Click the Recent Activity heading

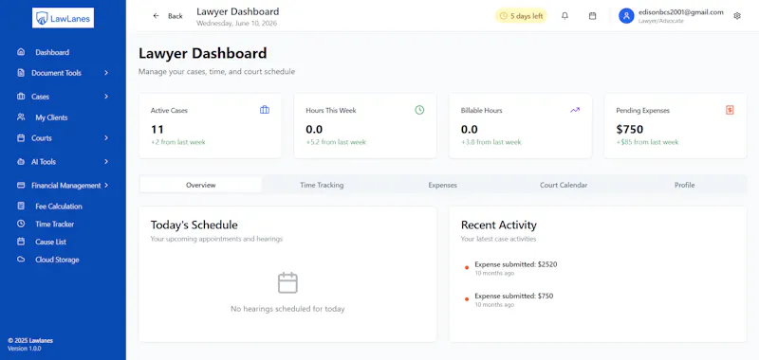(x=499, y=225)
